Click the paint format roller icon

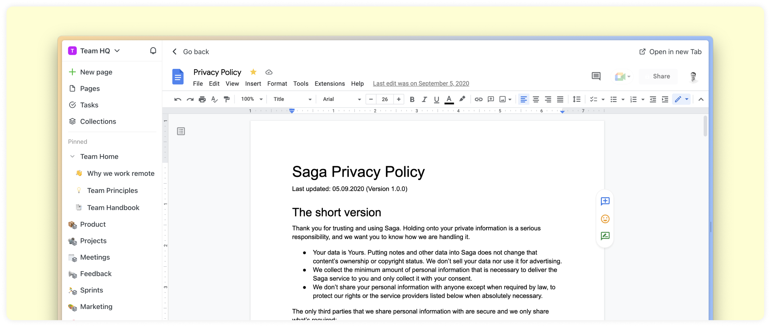pos(227,100)
